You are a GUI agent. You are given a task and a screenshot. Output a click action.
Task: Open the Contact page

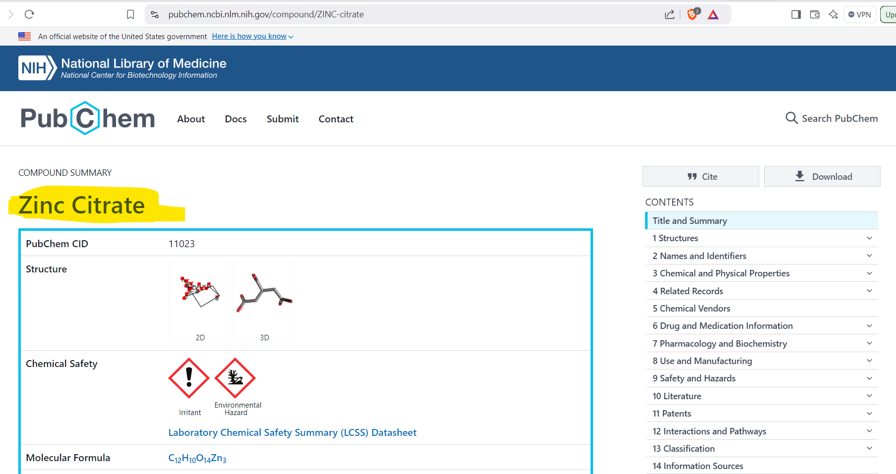point(336,119)
